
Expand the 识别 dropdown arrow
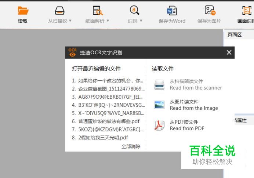click(141, 21)
